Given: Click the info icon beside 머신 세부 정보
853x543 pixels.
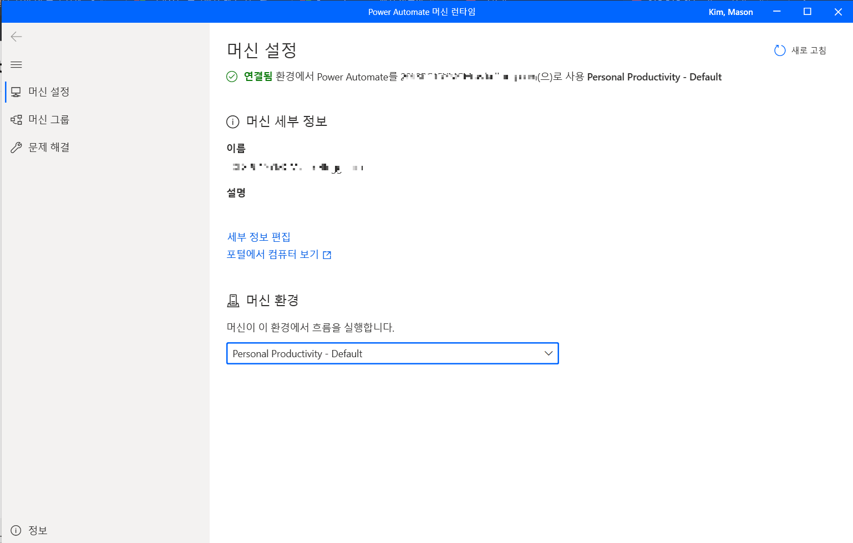Looking at the screenshot, I should 233,121.
